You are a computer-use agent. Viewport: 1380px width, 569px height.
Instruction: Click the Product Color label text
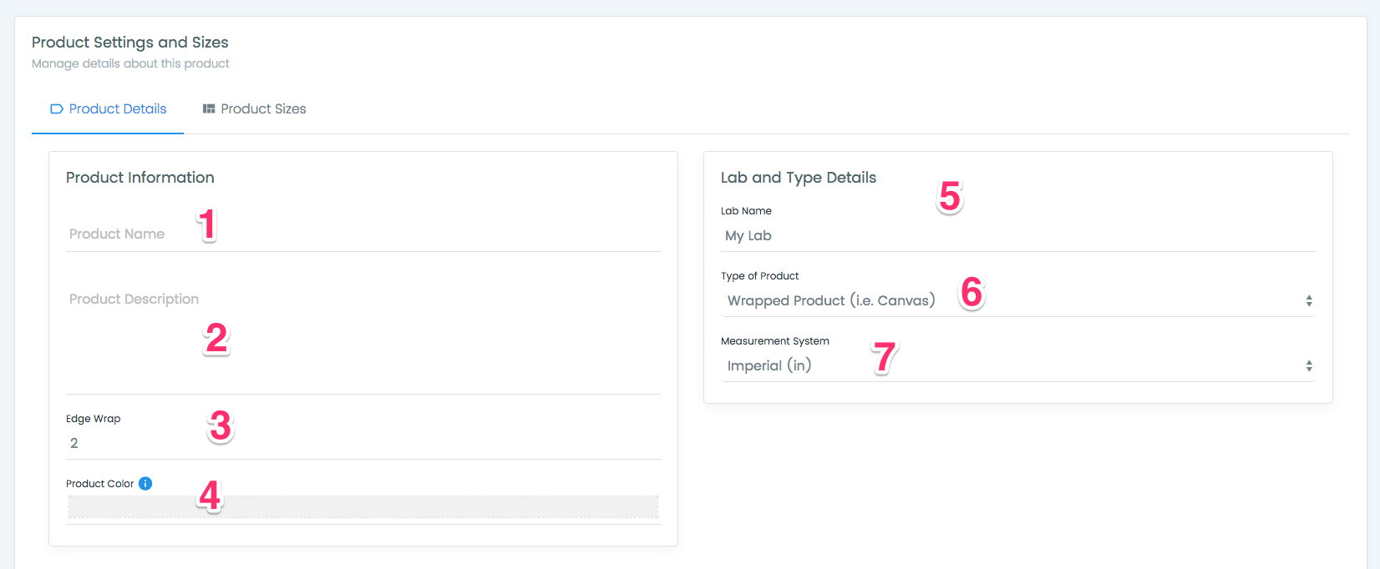coord(100,484)
